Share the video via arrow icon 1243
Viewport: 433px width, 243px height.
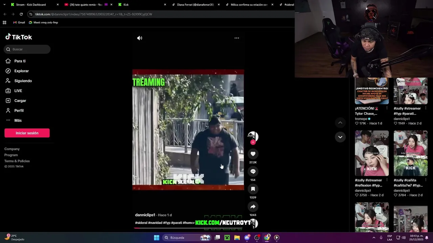(253, 207)
